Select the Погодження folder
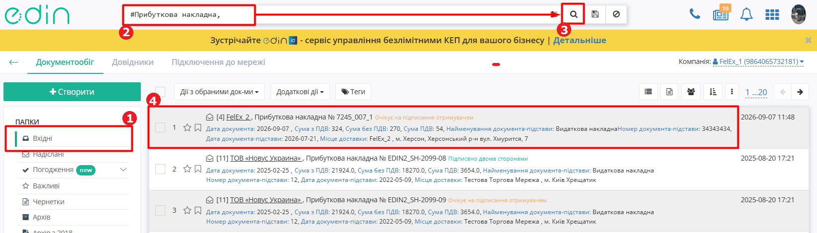Viewport: 817px width, 233px height. 53,170
